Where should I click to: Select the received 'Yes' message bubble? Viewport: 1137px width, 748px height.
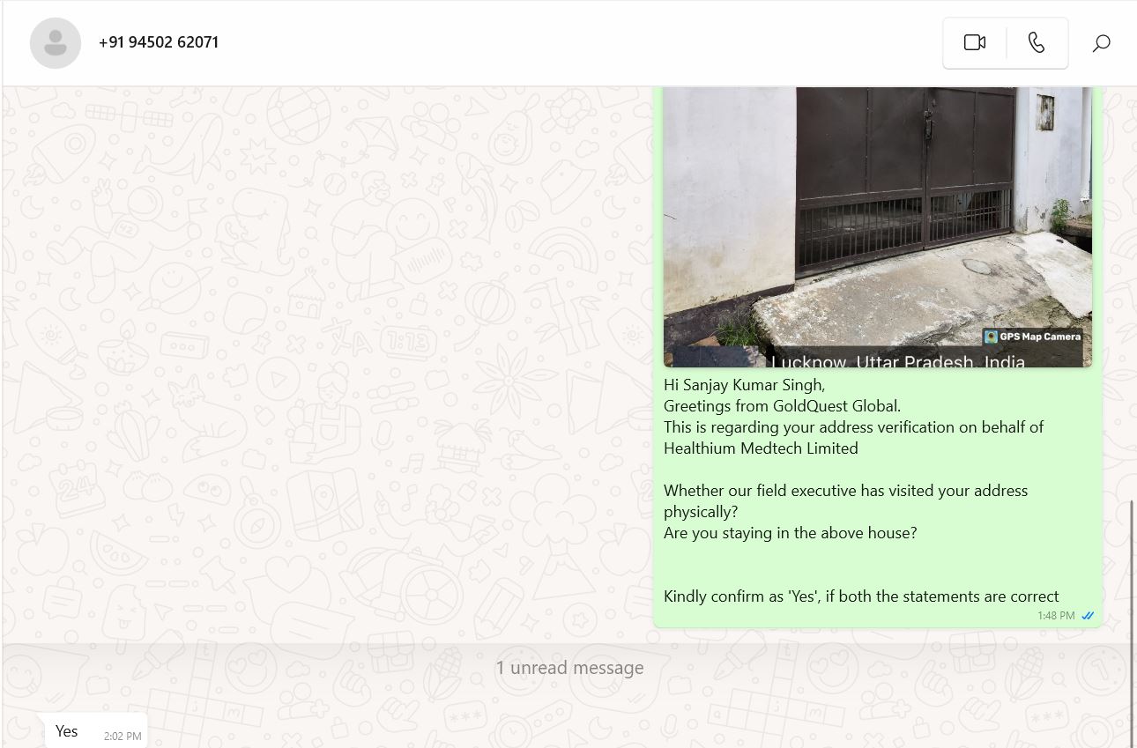[x=97, y=731]
